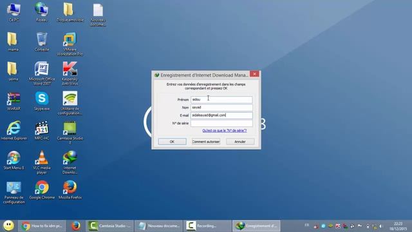The width and height of the screenshot is (412, 232).
Task: Select the Start Menu 8 desktop icon
Action: [14, 160]
